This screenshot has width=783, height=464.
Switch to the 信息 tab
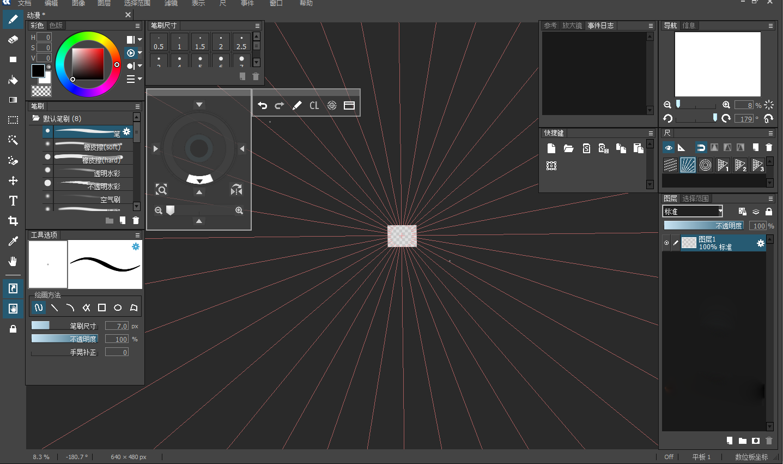point(689,26)
